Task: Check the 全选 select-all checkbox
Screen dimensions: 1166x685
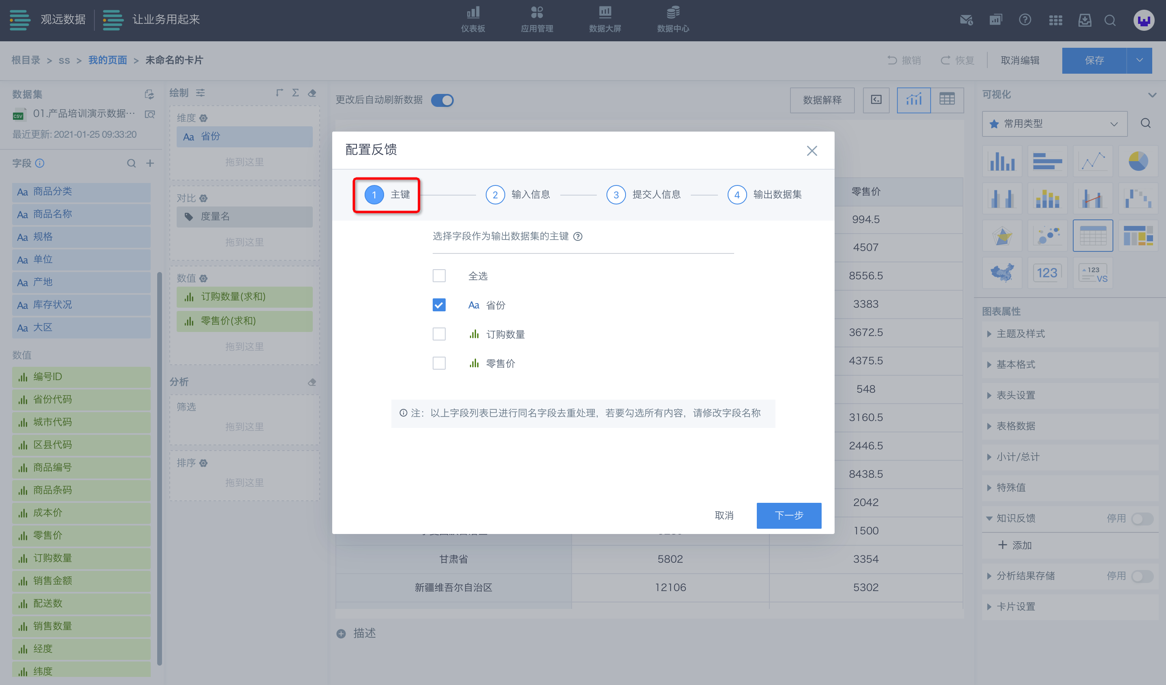Action: 439,276
